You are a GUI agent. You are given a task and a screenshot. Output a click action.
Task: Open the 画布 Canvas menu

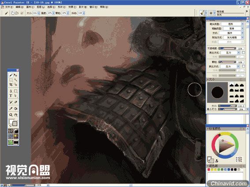[30, 7]
